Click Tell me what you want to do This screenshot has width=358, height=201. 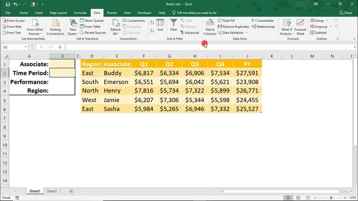pyautogui.click(x=194, y=13)
